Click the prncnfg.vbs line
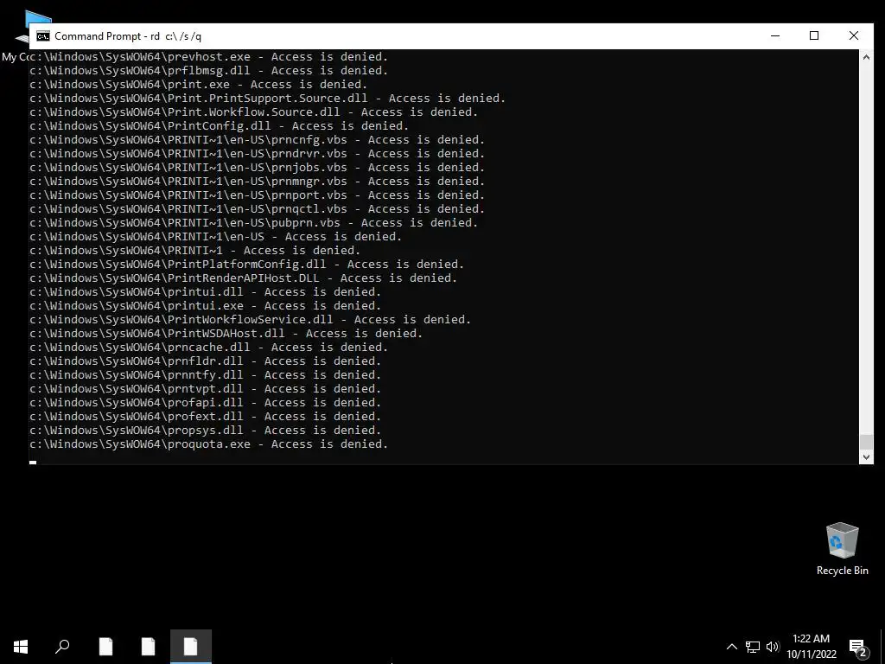Viewport: 885px width, 664px height. (258, 139)
